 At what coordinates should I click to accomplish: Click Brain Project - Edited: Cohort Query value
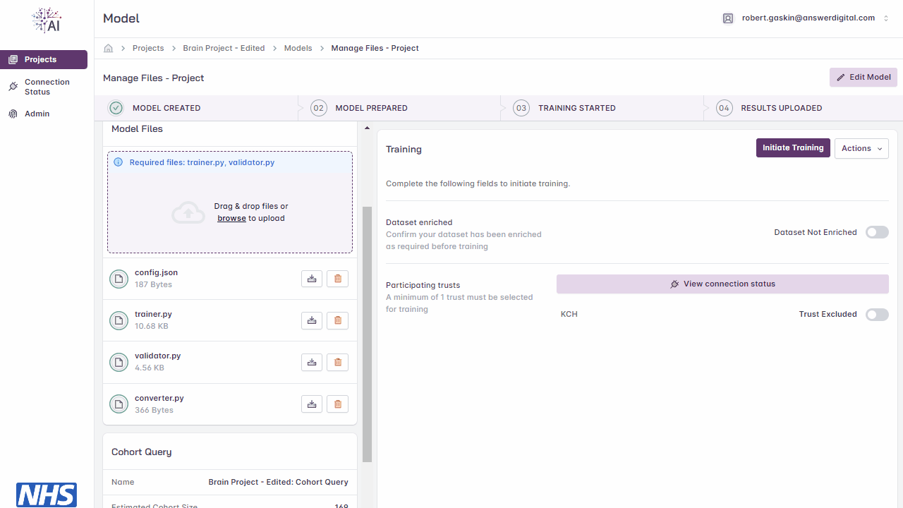click(x=279, y=482)
